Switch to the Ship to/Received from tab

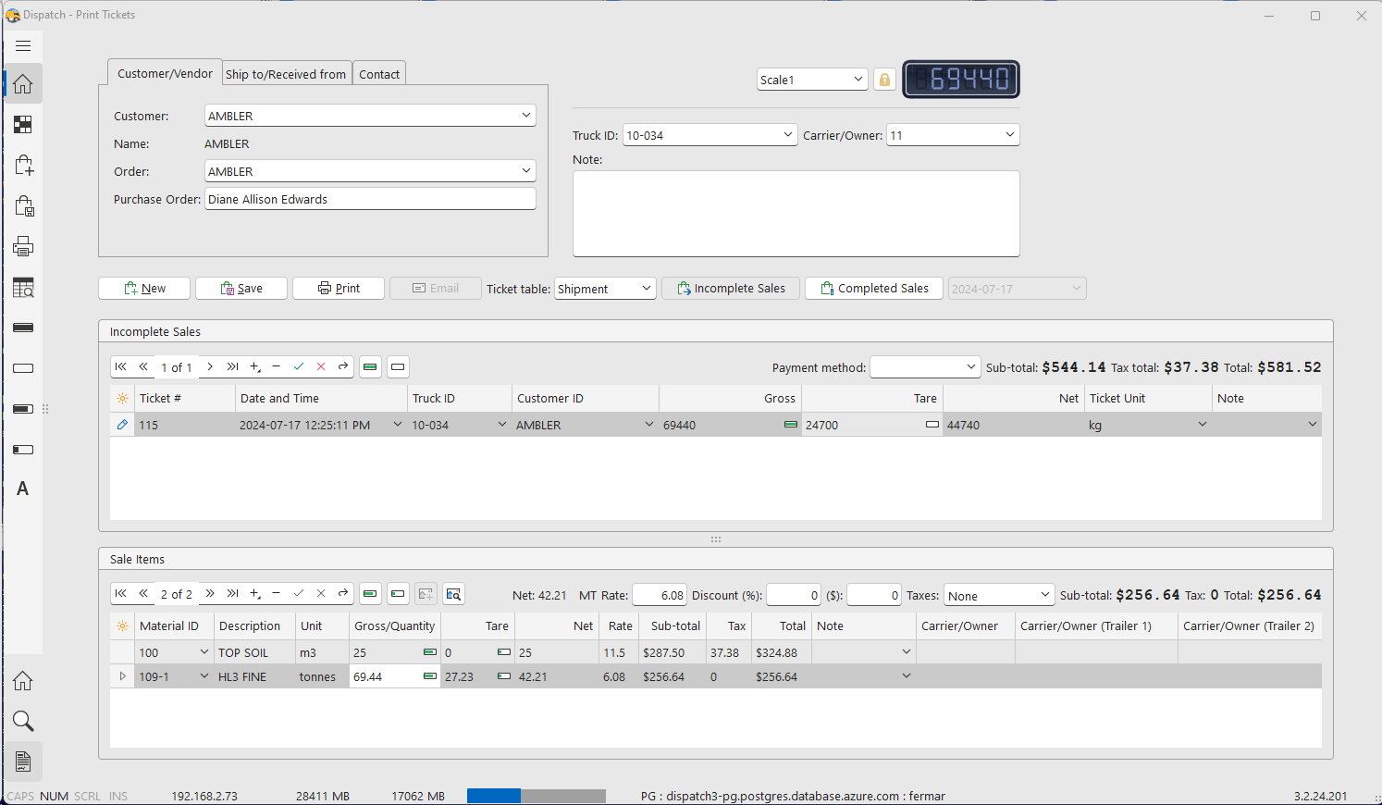coord(285,74)
